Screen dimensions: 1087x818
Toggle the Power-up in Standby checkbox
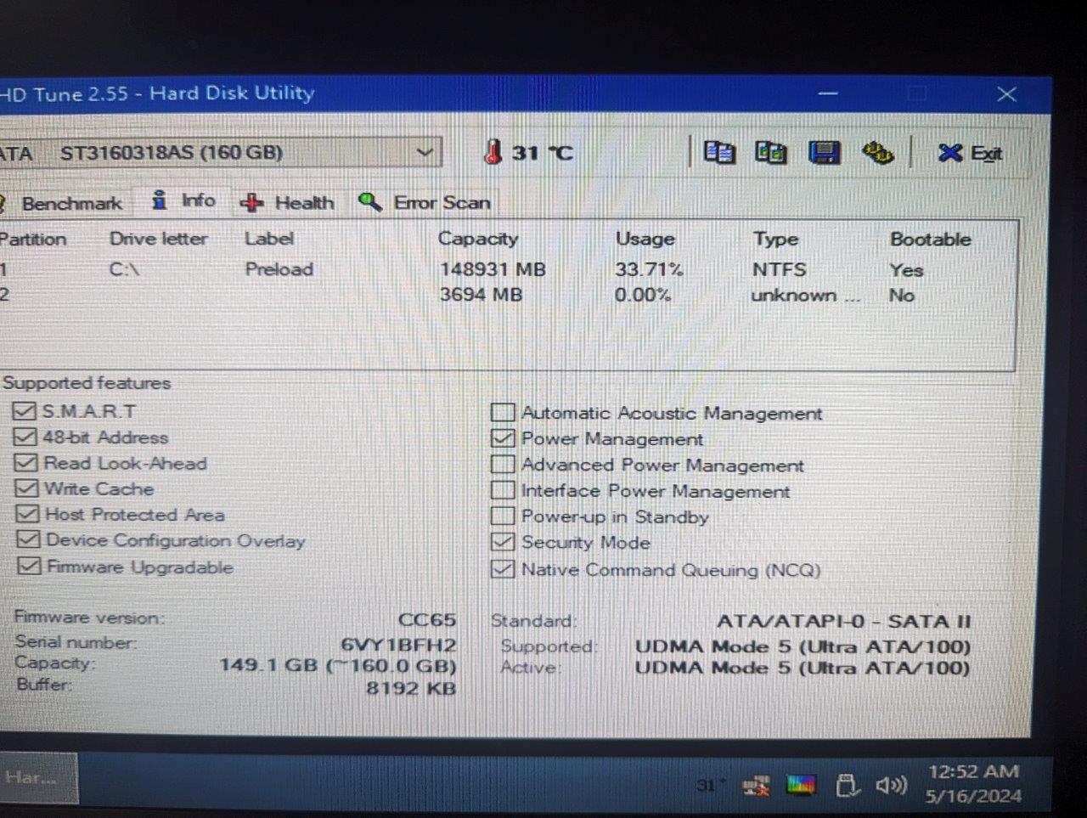pos(503,516)
